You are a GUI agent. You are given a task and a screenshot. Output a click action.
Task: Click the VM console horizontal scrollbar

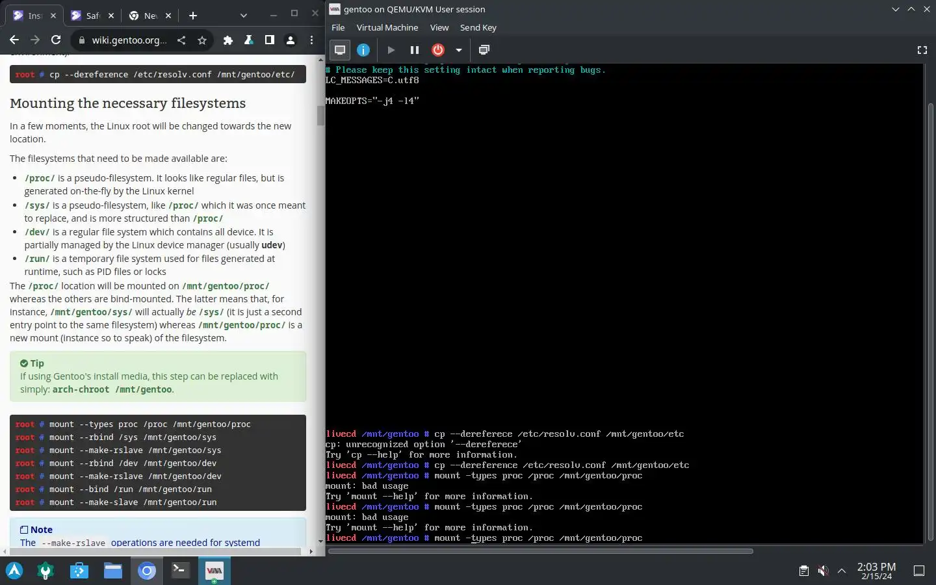pos(541,551)
